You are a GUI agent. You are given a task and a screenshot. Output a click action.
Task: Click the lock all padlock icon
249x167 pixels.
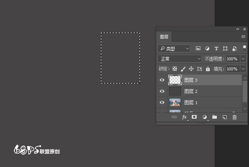click(208, 69)
